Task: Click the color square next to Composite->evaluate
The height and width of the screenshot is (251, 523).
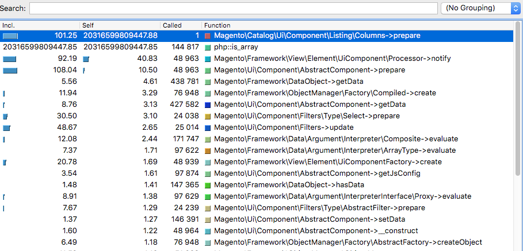Action: coord(208,139)
